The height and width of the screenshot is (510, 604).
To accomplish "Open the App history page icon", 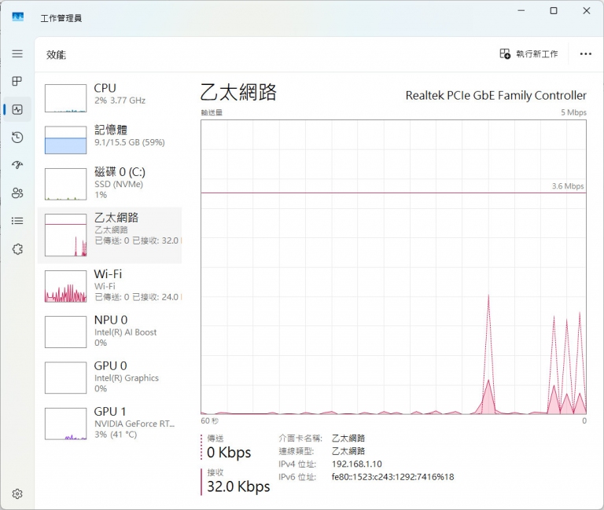I will (17, 138).
